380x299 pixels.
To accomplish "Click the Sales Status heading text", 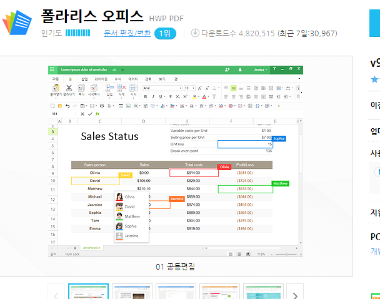I will click(109, 136).
